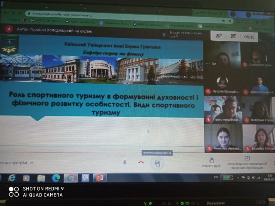Screen dimensions: 275x206
Task: Open the File Explorer folder in taskbar
Action: tap(41, 177)
